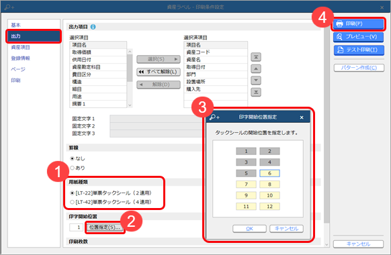Select start position 10
The width and height of the screenshot is (391, 255).
click(x=269, y=195)
